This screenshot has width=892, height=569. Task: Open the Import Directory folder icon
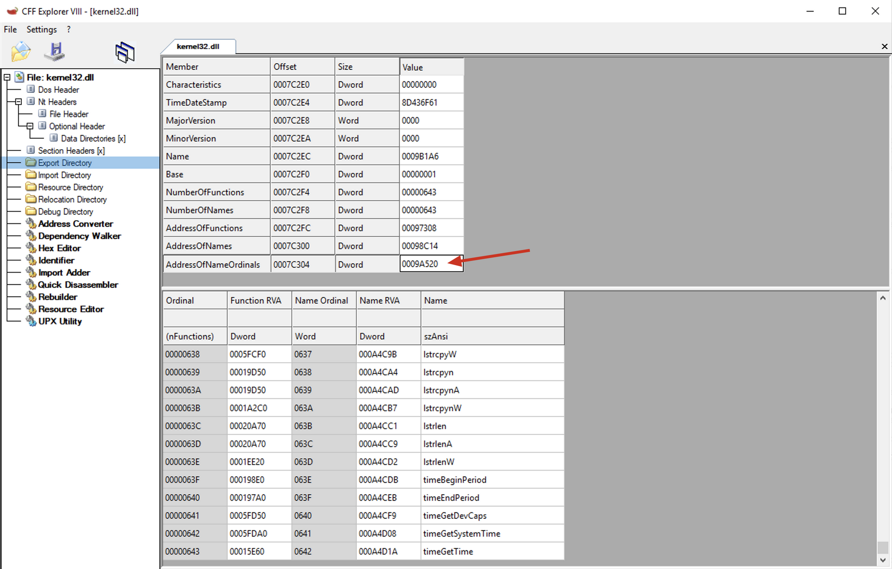[x=31, y=175]
